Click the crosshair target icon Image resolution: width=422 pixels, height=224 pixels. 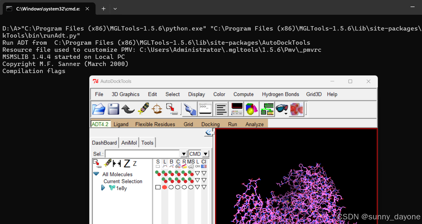157,109
